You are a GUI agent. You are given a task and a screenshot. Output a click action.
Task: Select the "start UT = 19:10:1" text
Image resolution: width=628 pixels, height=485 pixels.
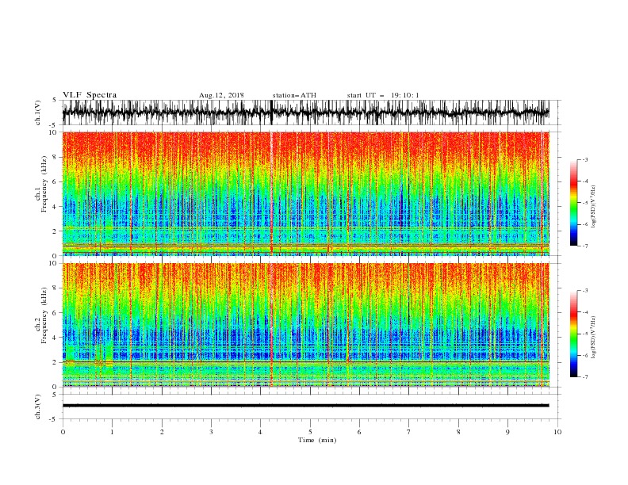[x=383, y=95]
